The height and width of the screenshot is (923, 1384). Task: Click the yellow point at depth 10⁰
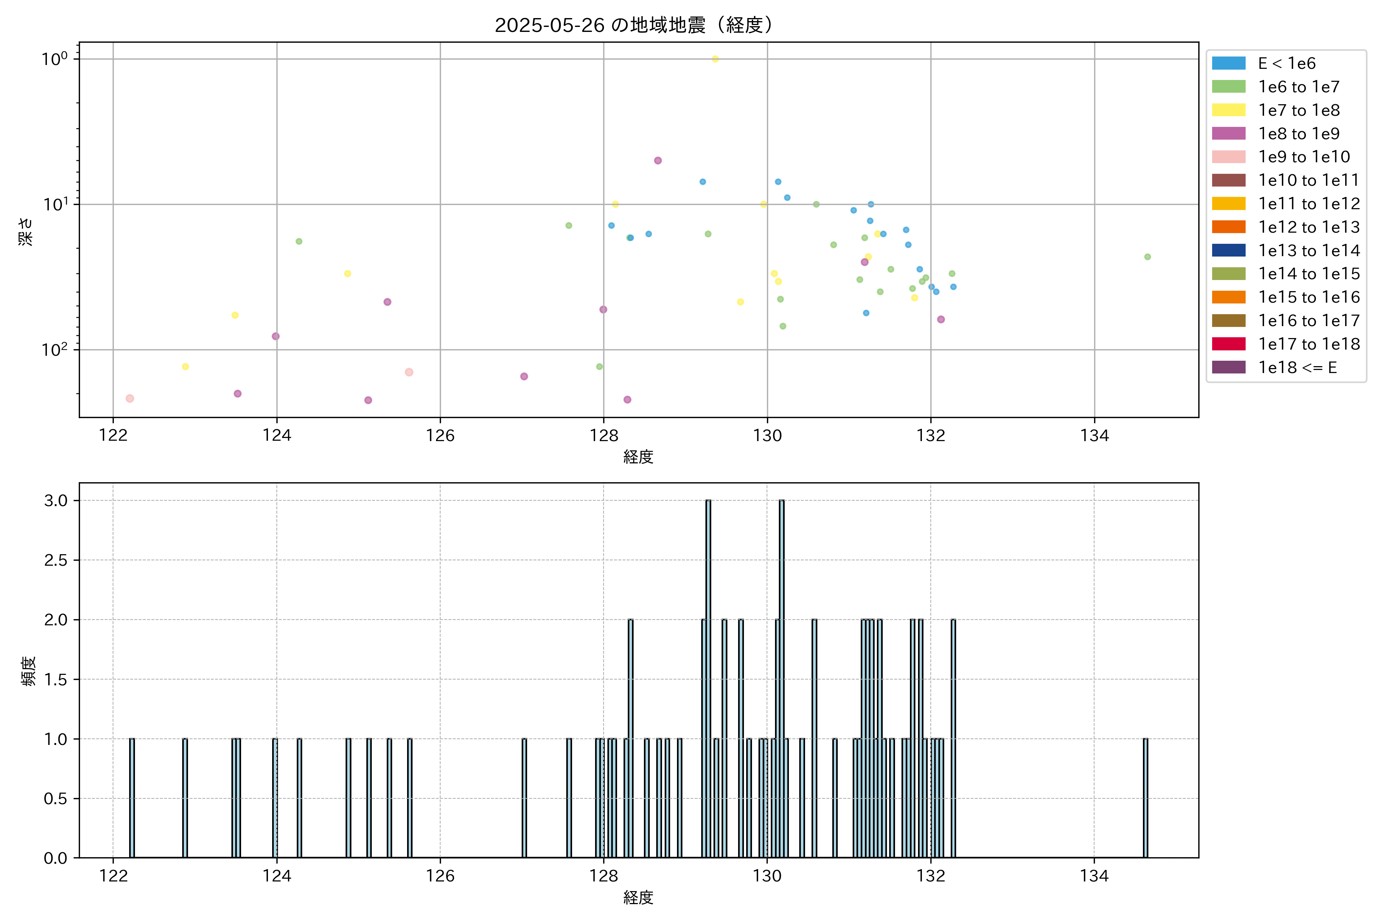coord(715,59)
